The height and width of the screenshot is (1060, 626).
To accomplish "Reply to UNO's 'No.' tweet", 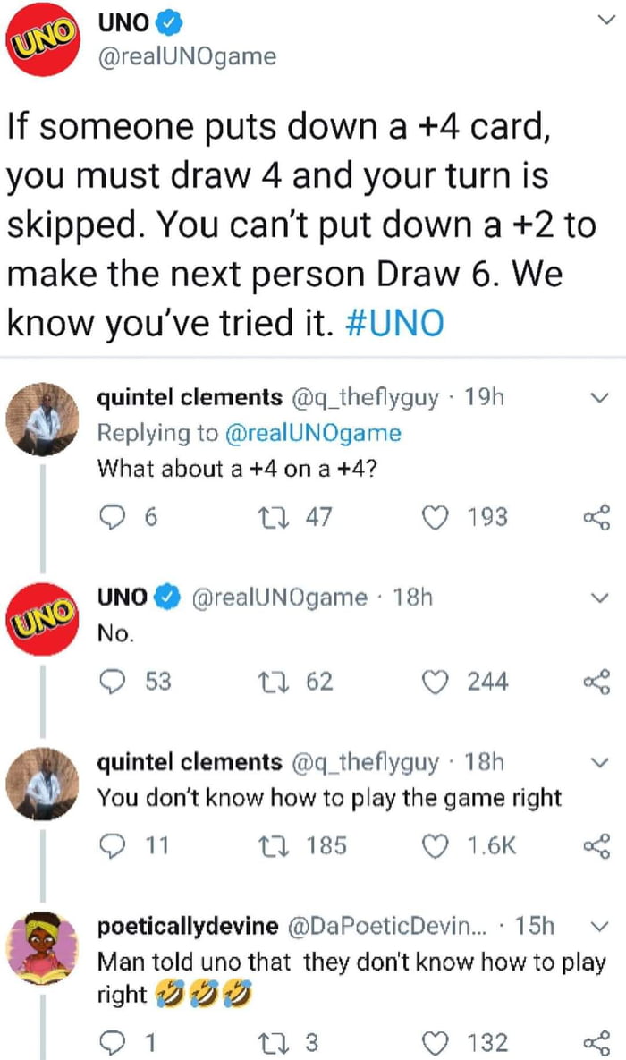I will (112, 682).
